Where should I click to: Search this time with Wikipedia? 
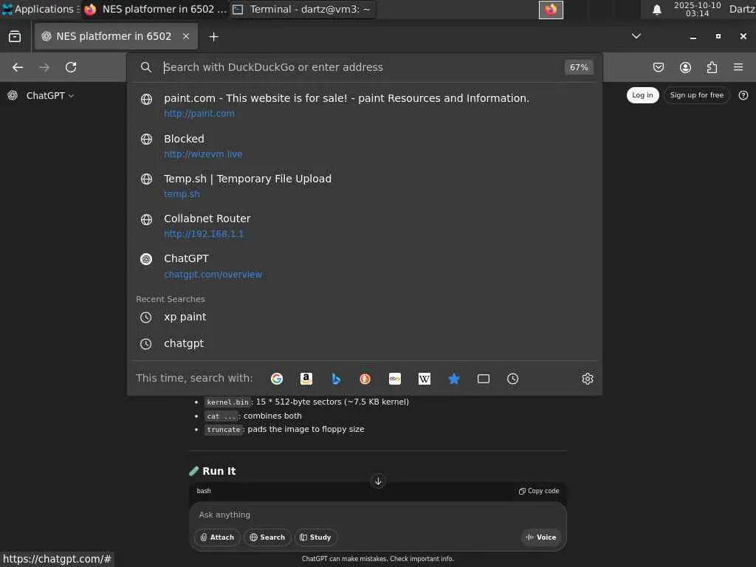point(425,379)
